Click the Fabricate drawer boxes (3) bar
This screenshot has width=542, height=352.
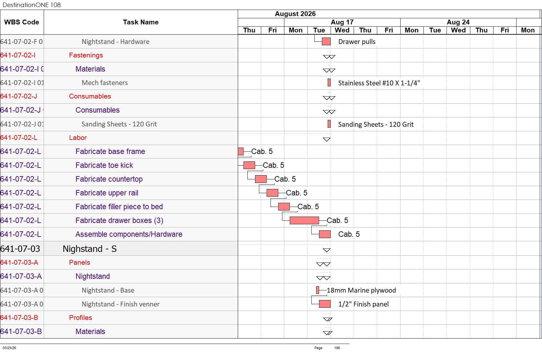[304, 220]
